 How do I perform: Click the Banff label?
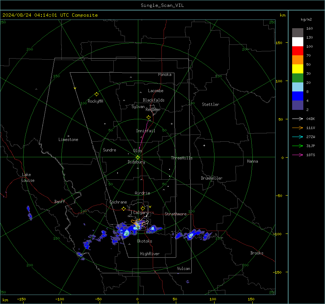point(60,201)
